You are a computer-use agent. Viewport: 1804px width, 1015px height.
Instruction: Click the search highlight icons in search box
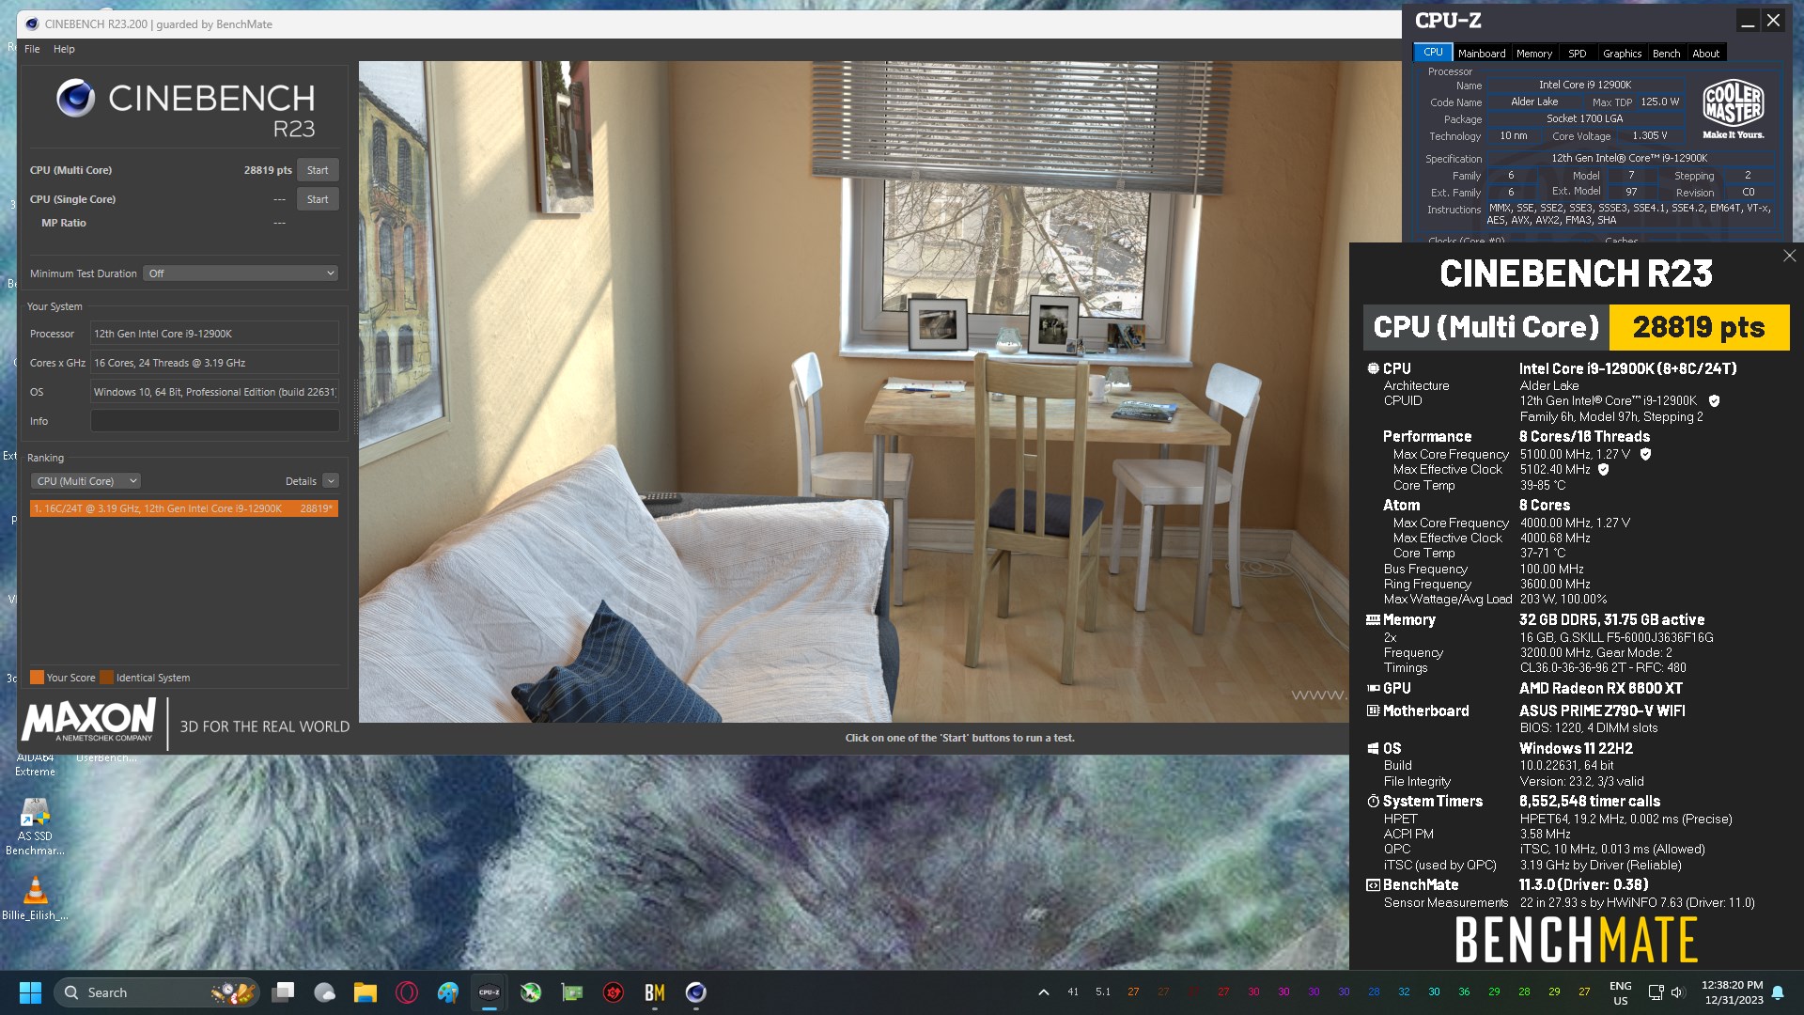coord(233,992)
